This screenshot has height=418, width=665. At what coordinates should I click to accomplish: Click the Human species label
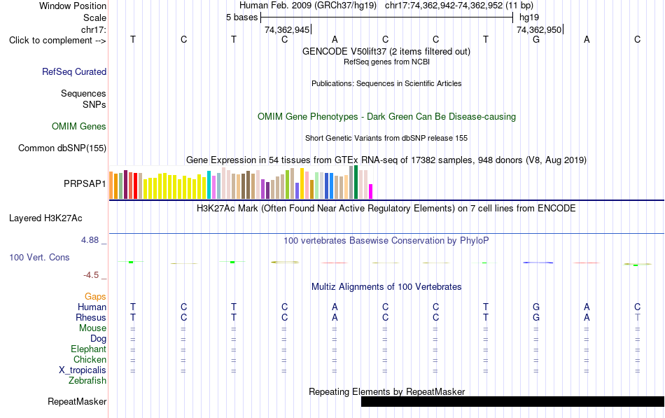(x=92, y=307)
